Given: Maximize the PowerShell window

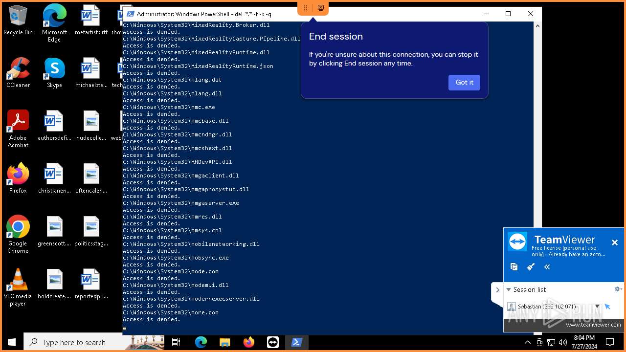Looking at the screenshot, I should click(x=508, y=14).
